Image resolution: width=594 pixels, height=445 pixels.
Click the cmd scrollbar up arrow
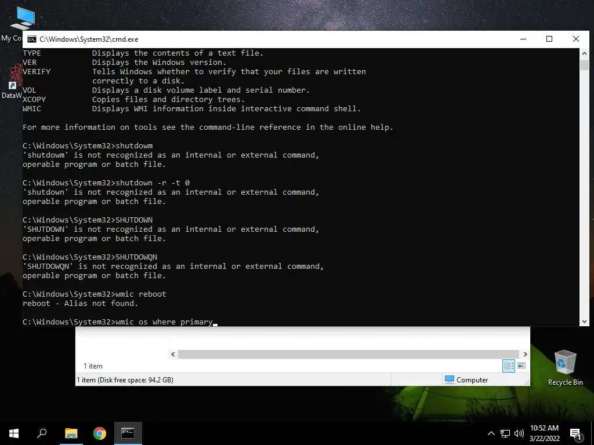[584, 54]
